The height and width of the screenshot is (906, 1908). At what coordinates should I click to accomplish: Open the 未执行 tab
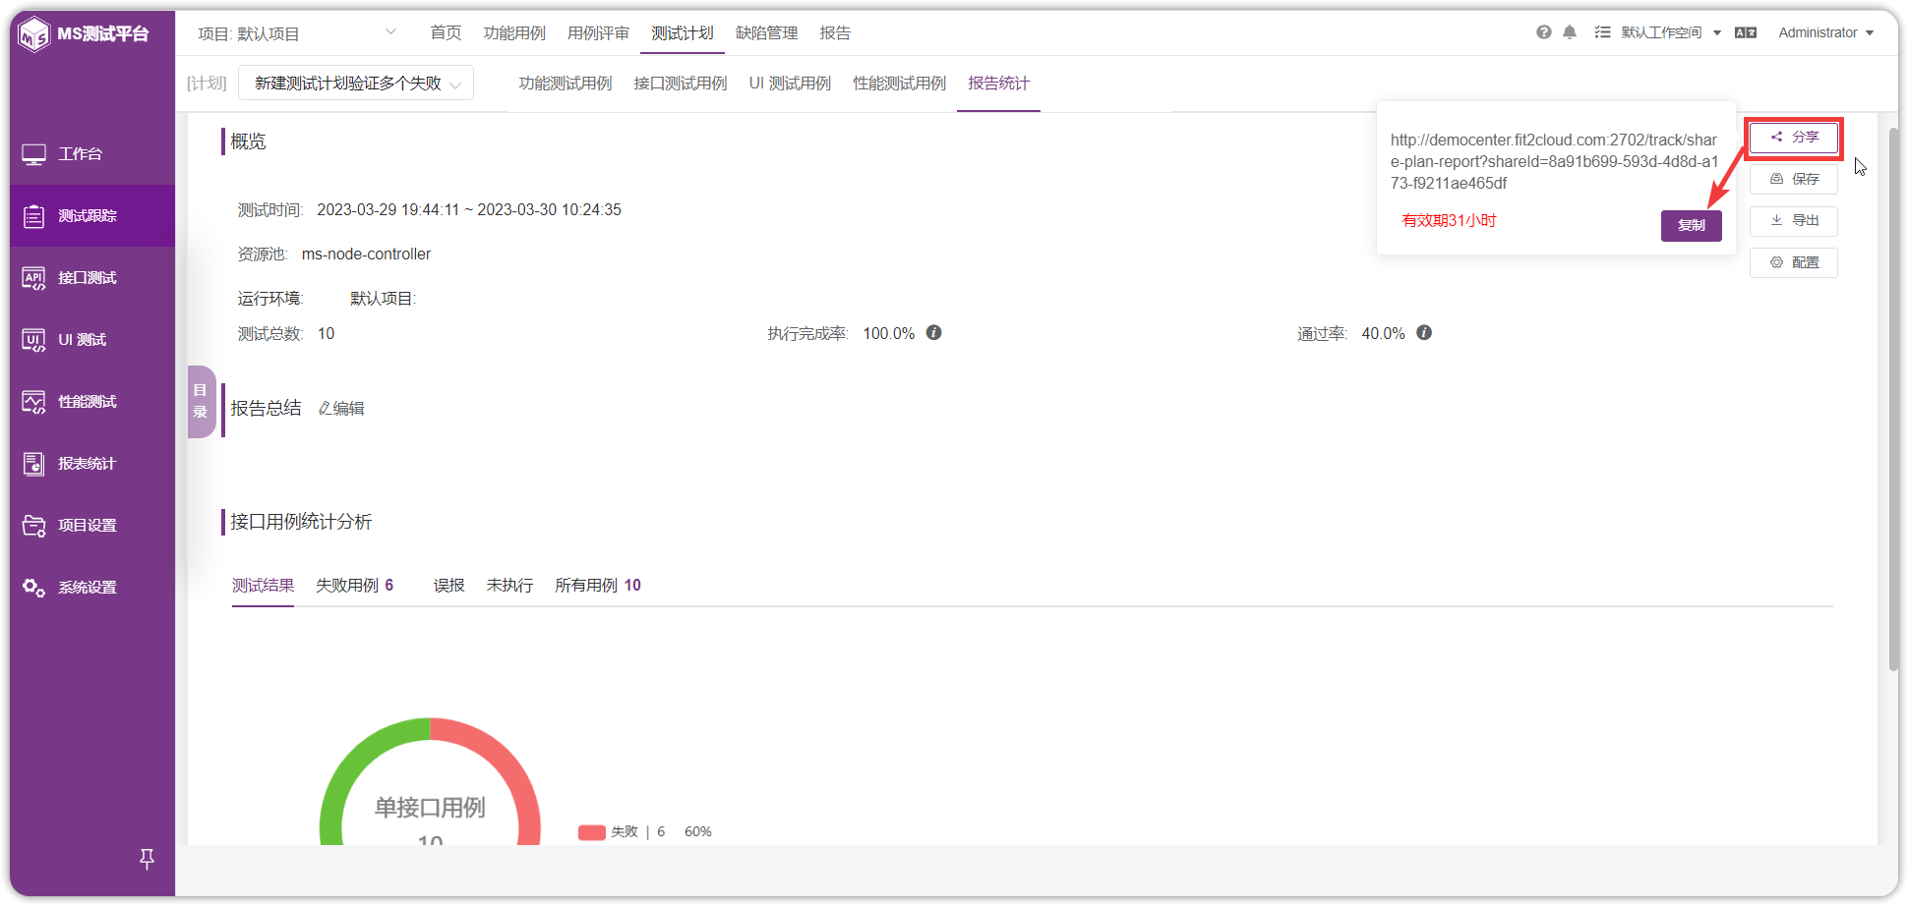tap(509, 586)
